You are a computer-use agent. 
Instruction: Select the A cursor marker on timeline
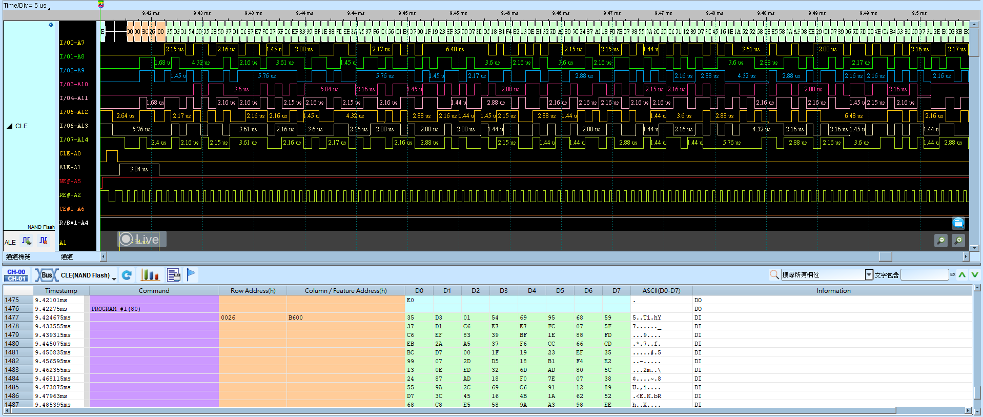pos(101,5)
